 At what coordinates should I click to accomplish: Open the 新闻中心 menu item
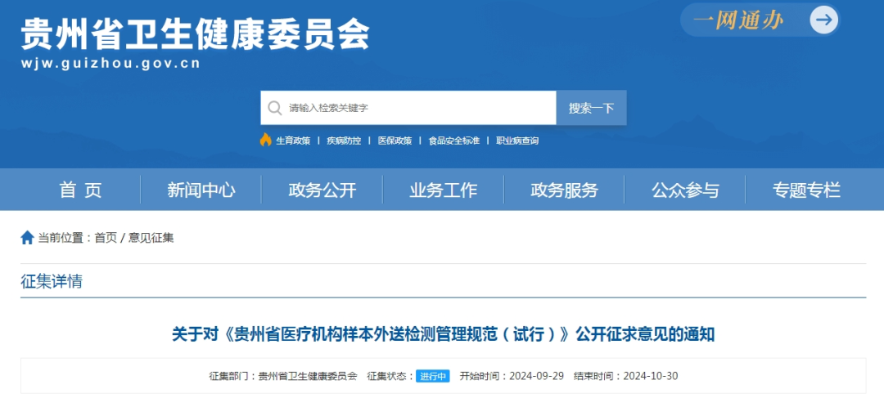[201, 190]
